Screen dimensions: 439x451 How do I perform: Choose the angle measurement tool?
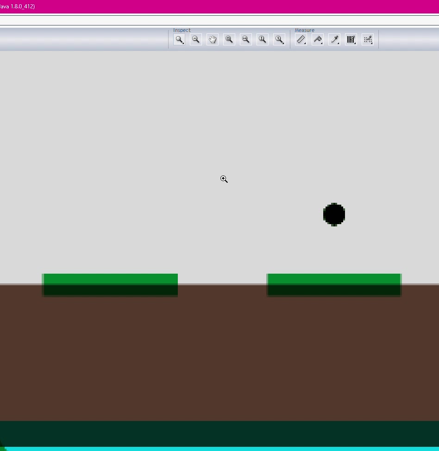pos(318,40)
